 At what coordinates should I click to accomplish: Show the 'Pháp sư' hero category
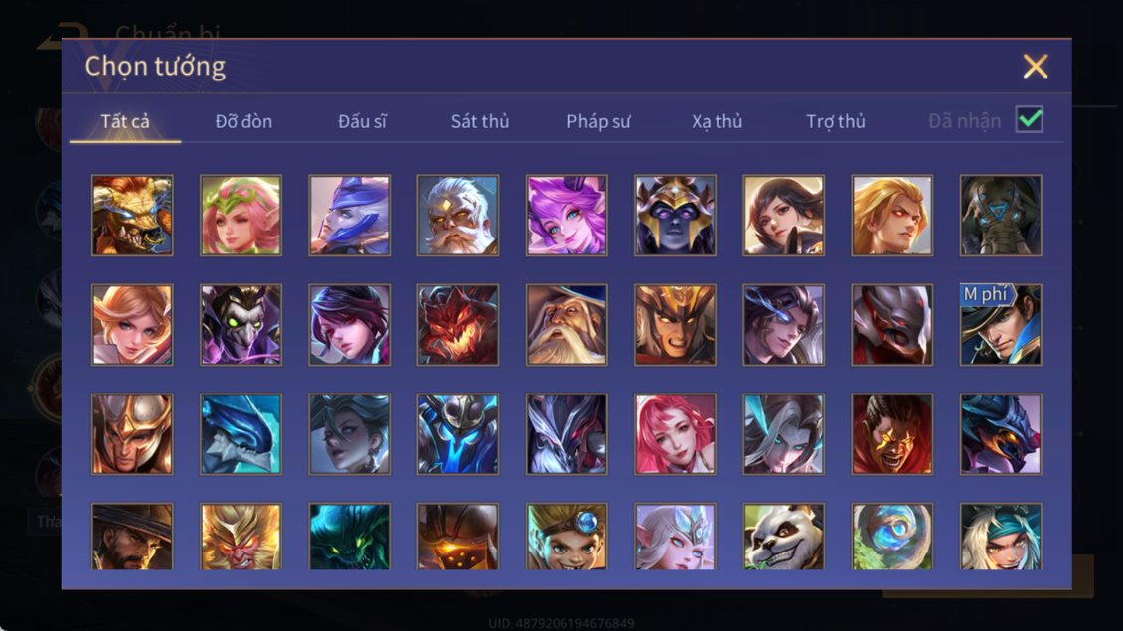(x=598, y=121)
